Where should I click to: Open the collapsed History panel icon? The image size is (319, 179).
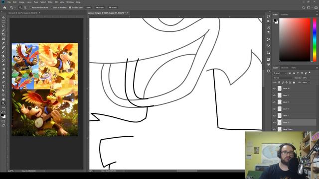pos(268,16)
